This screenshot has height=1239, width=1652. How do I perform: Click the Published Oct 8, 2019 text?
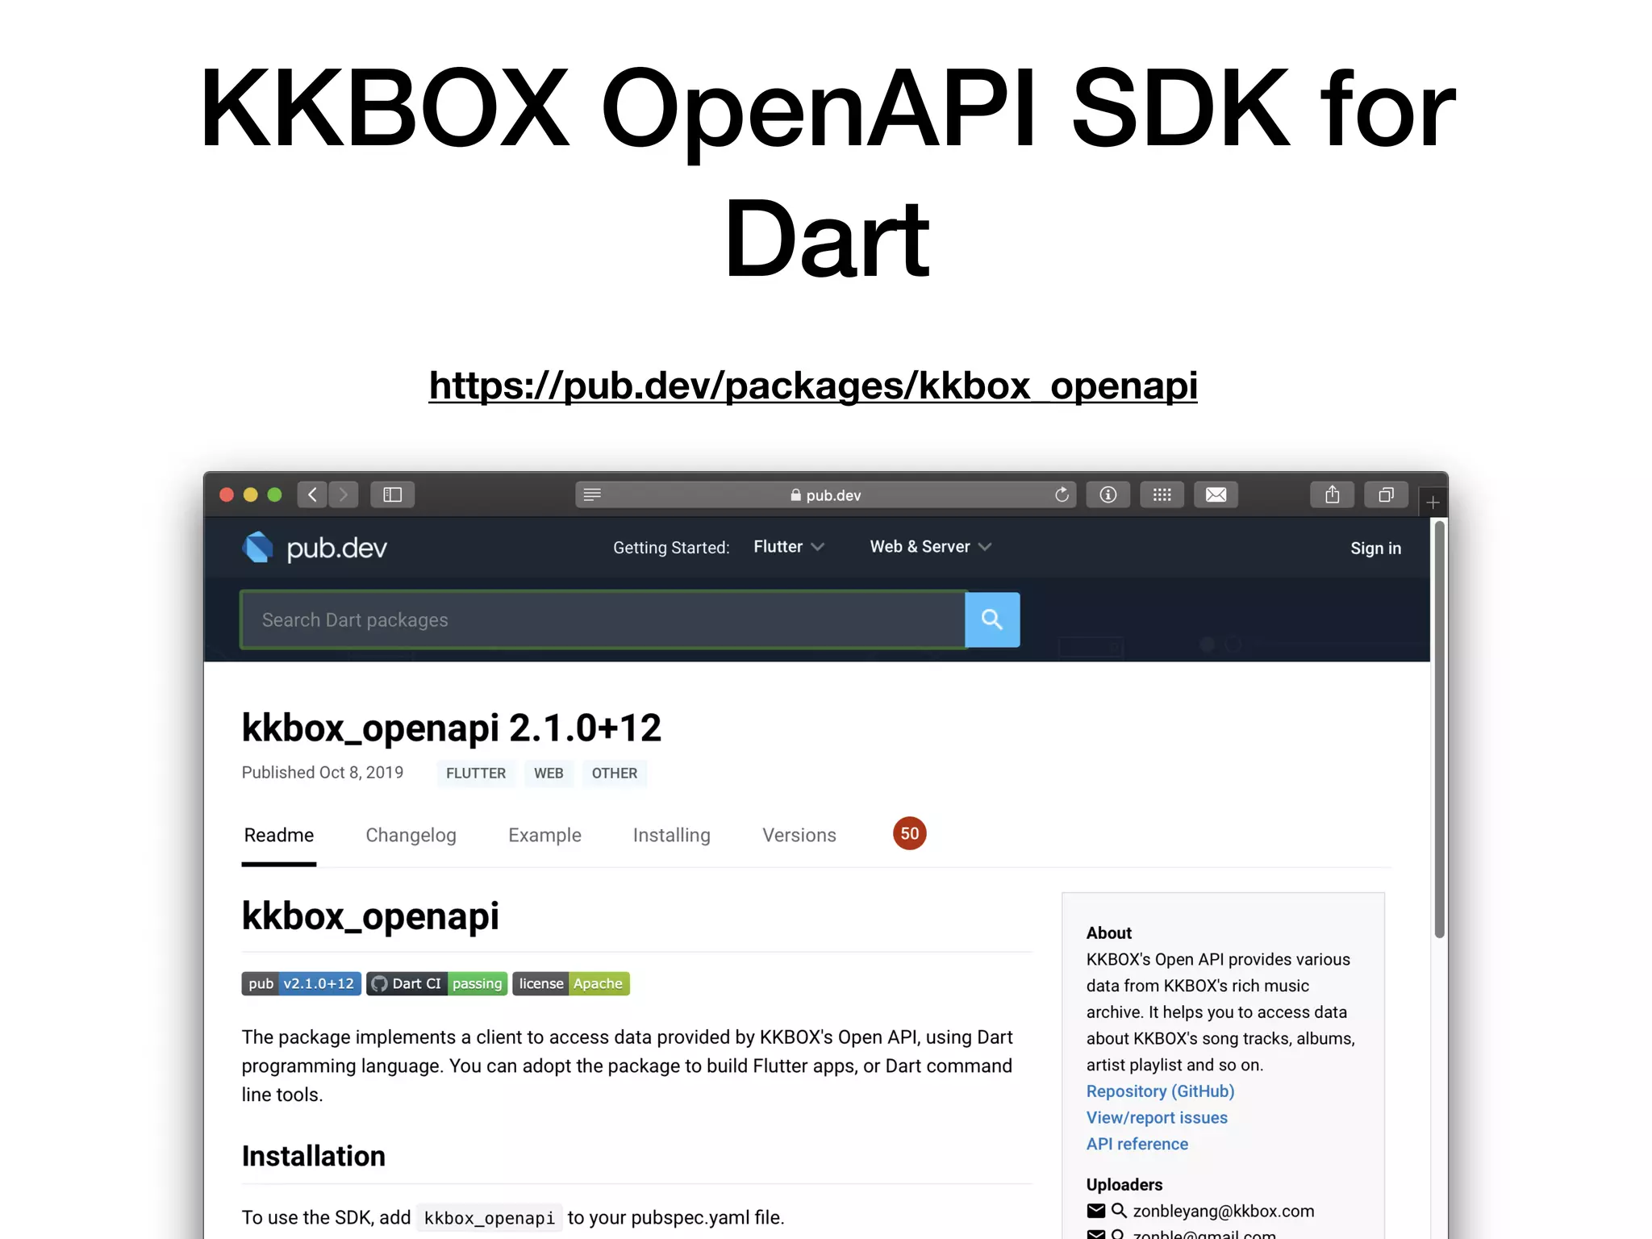tap(323, 772)
